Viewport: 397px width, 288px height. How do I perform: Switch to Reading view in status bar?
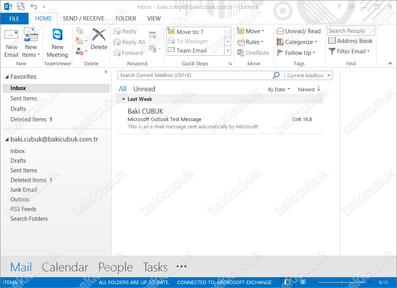(303, 282)
